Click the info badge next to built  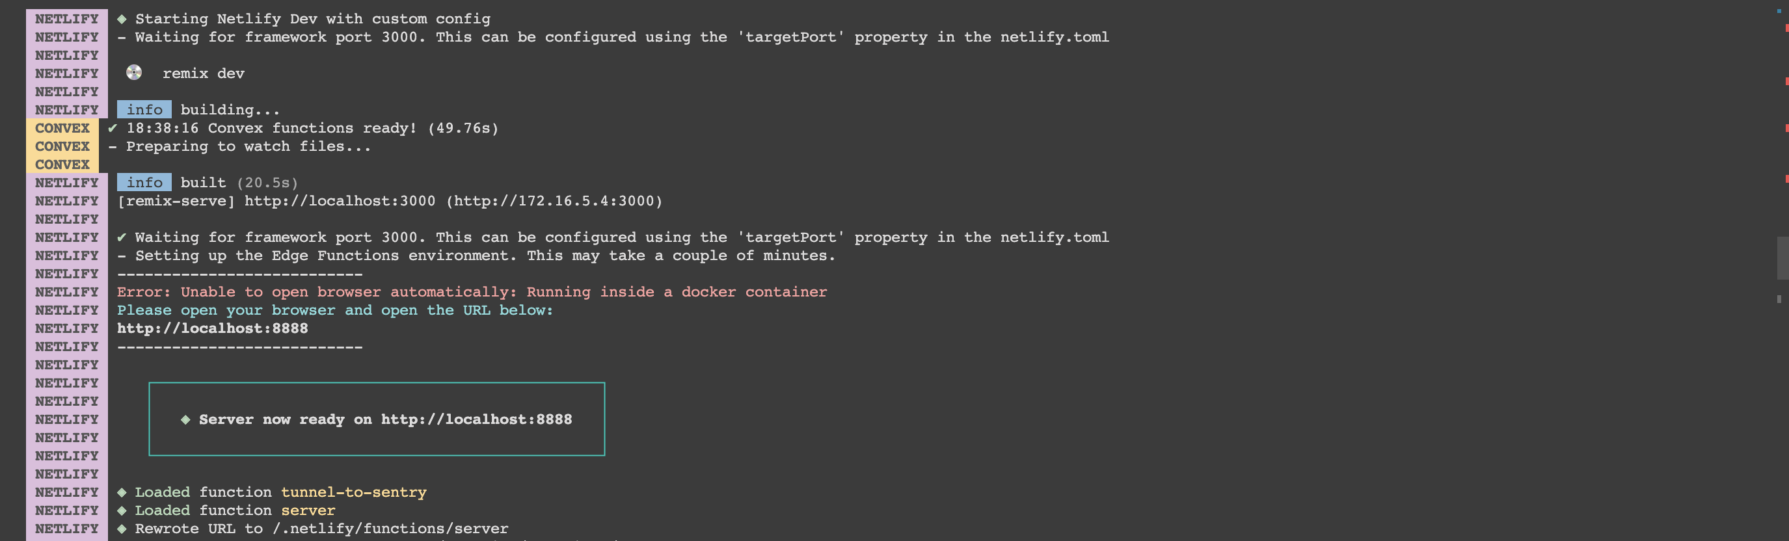point(144,183)
